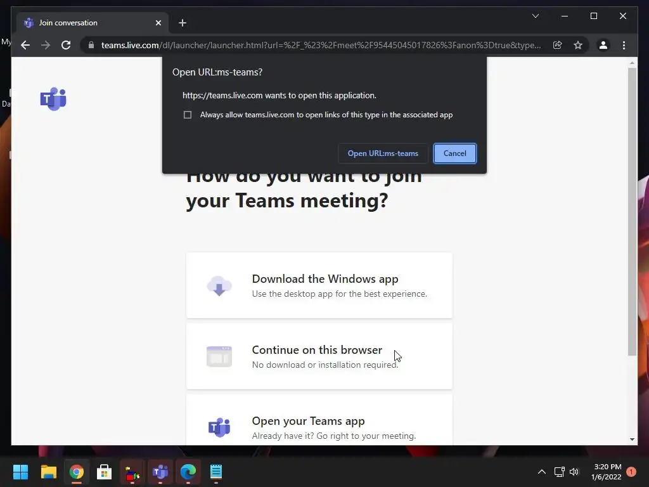
Task: Show hidden system tray icons
Action: (x=541, y=472)
